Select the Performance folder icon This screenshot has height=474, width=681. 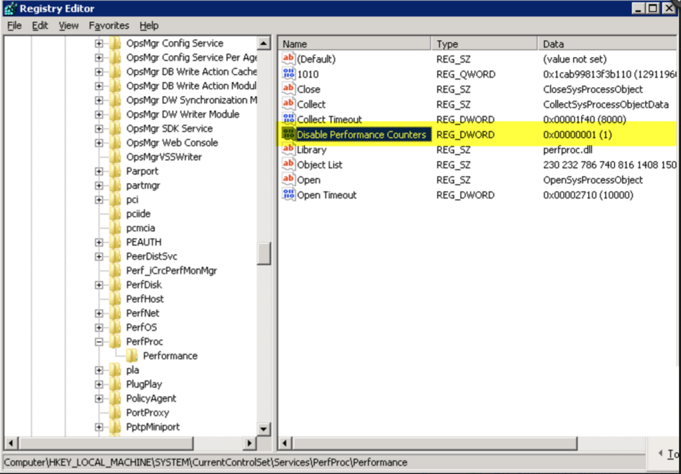click(x=132, y=356)
